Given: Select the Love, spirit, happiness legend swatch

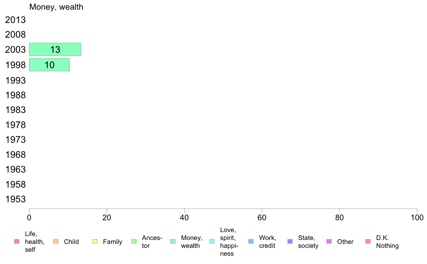Looking at the screenshot, I should click(212, 241).
